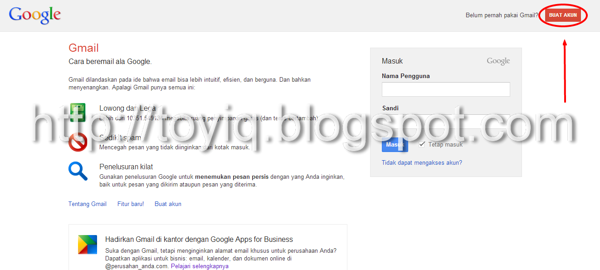Image resolution: width=600 pixels, height=270 pixels.
Task: Click the Sandi label
Action: coord(390,108)
